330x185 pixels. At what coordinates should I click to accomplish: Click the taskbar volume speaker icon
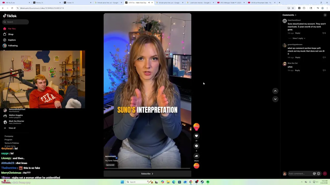click(x=317, y=182)
